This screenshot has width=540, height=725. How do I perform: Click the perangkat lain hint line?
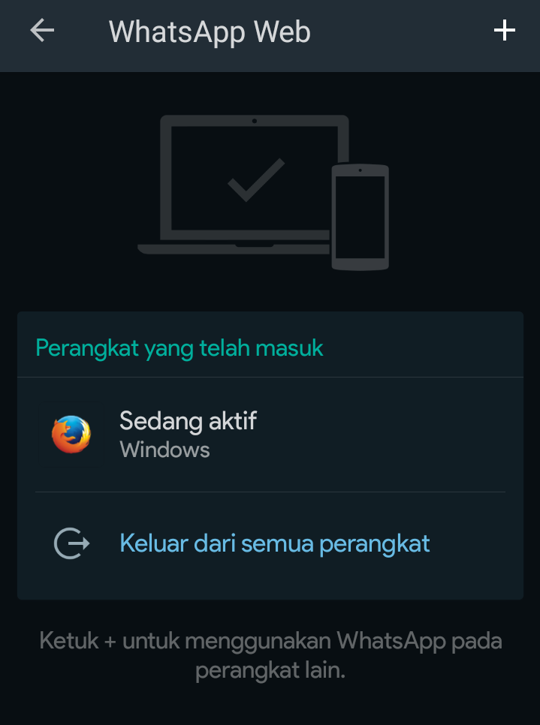270,670
